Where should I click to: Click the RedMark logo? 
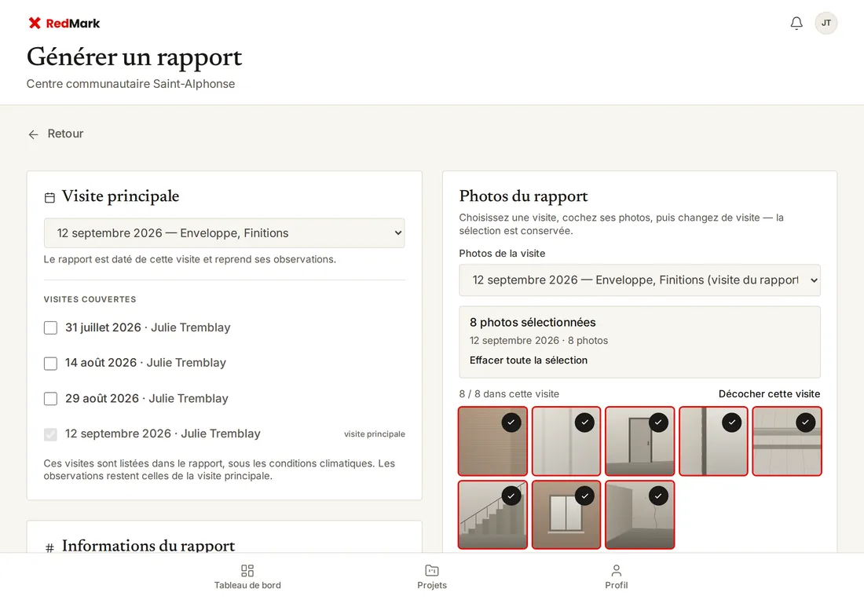(x=64, y=23)
